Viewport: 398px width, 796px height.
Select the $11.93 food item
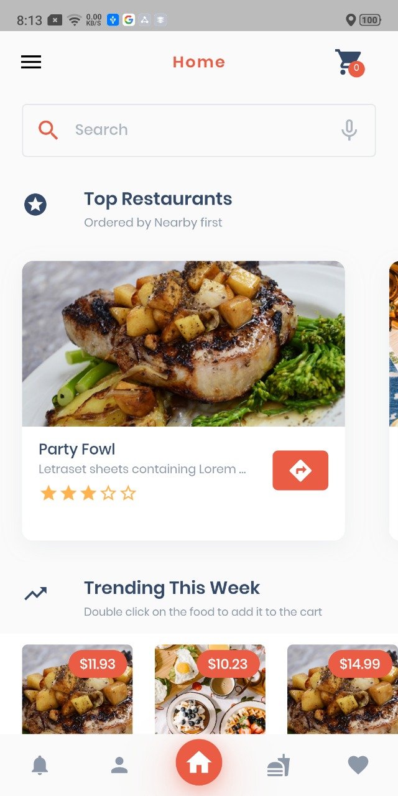[77, 689]
